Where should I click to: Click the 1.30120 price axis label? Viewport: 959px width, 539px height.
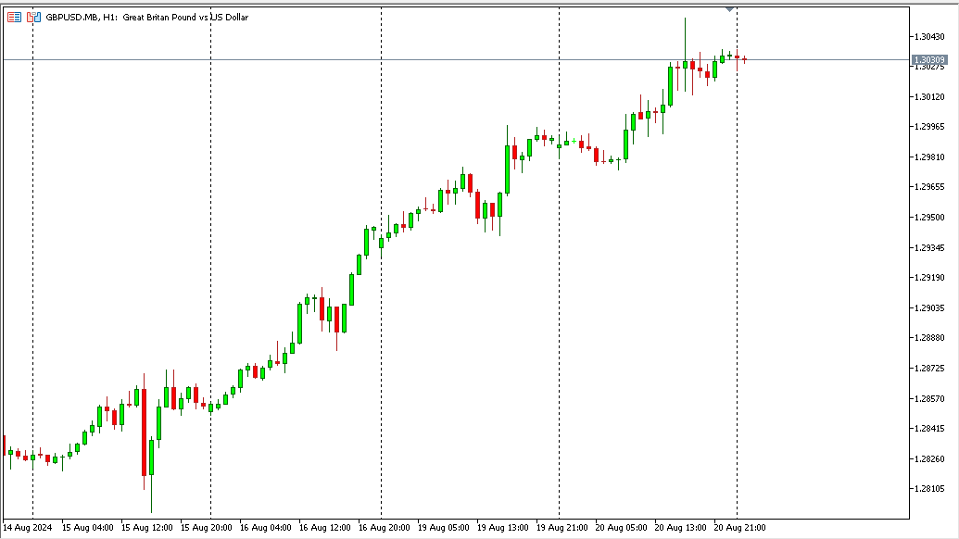tap(929, 96)
